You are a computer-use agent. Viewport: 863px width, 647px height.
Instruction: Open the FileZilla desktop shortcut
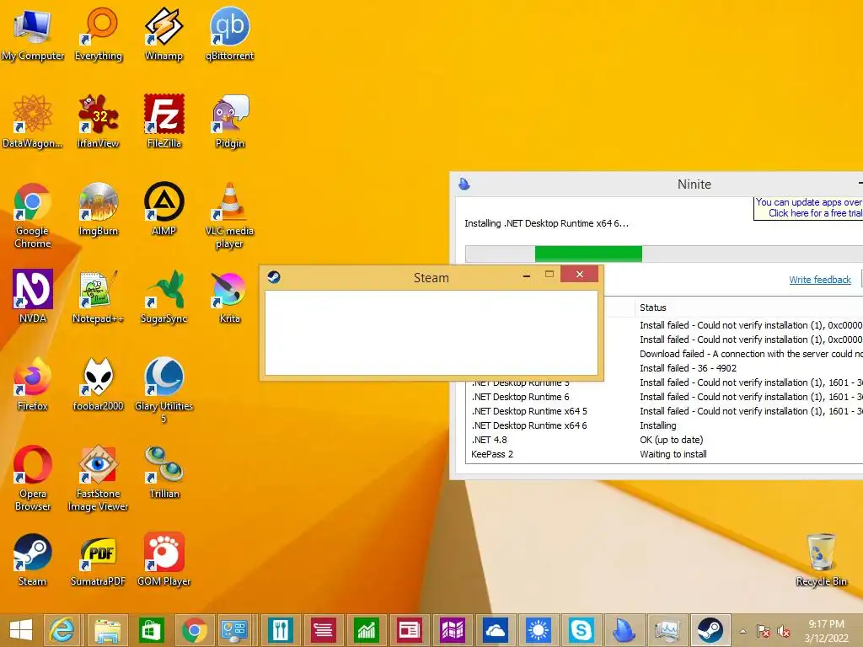163,121
